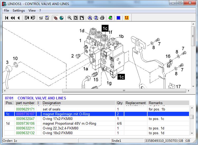Click the part number column header
198x145 pixels.
[x=25, y=103]
